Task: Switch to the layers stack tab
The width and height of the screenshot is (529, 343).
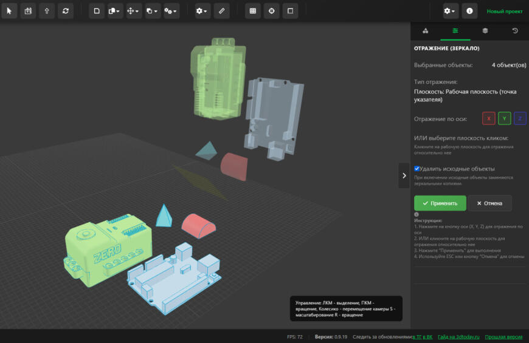Action: click(x=485, y=31)
